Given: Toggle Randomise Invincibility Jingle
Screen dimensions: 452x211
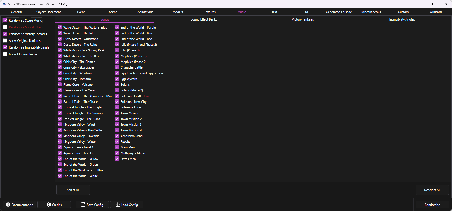Looking at the screenshot, I should click(x=5, y=47).
